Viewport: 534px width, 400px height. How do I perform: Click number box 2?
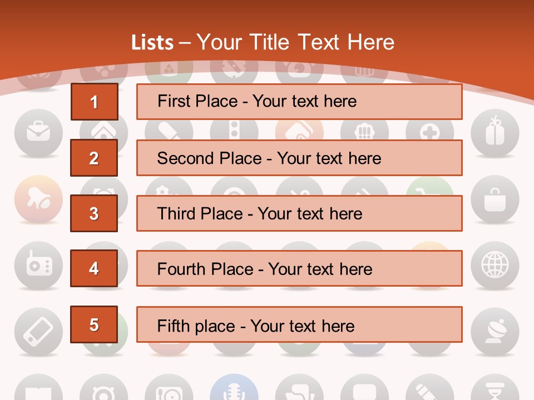tap(94, 158)
